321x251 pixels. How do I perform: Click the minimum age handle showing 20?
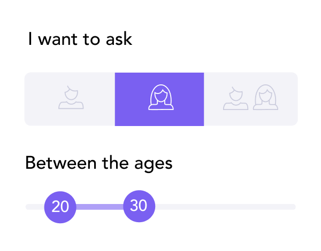click(x=60, y=207)
